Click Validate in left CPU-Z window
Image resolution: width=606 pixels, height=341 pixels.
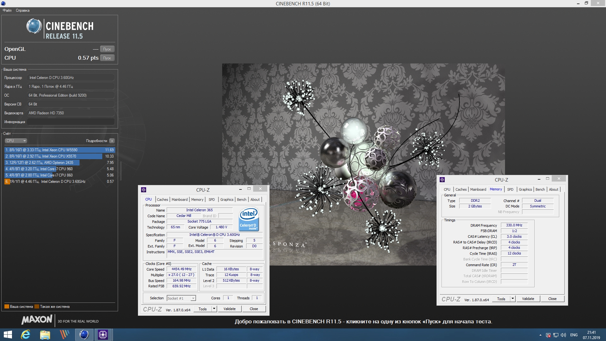pos(229,309)
